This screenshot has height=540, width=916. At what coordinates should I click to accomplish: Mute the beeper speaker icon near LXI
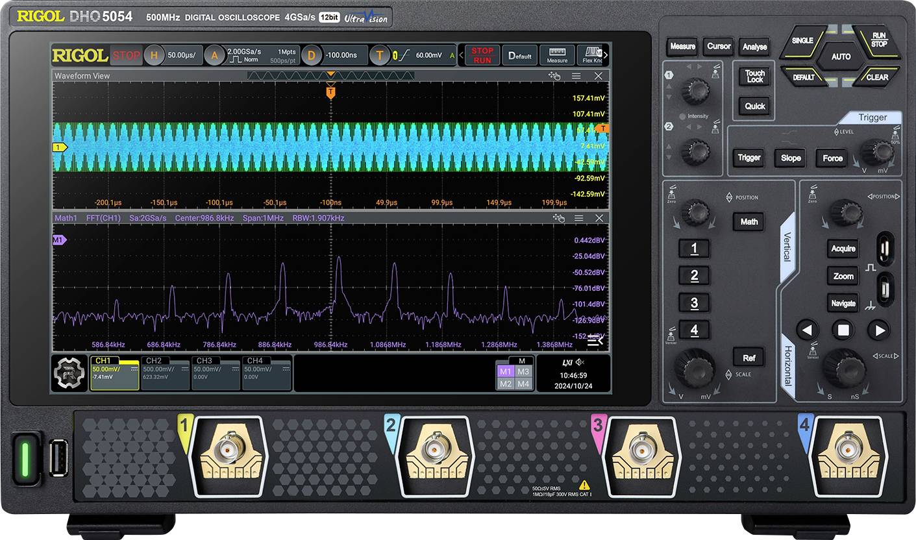[x=580, y=363]
